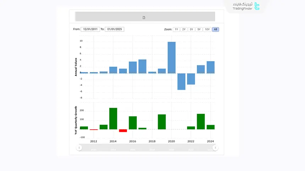Viewport: 305px width, 171px height.
Task: Click the TradingFinder logo icon
Action: [257, 6]
